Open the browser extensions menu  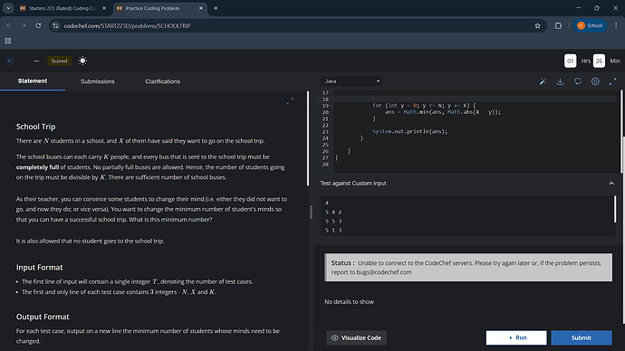pyautogui.click(x=558, y=25)
